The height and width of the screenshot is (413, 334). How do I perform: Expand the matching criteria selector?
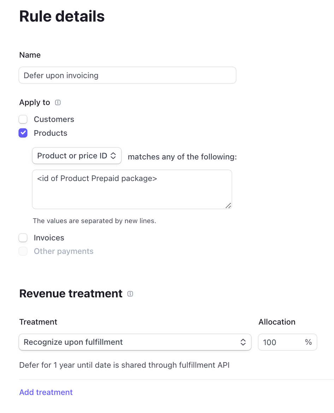pos(77,156)
